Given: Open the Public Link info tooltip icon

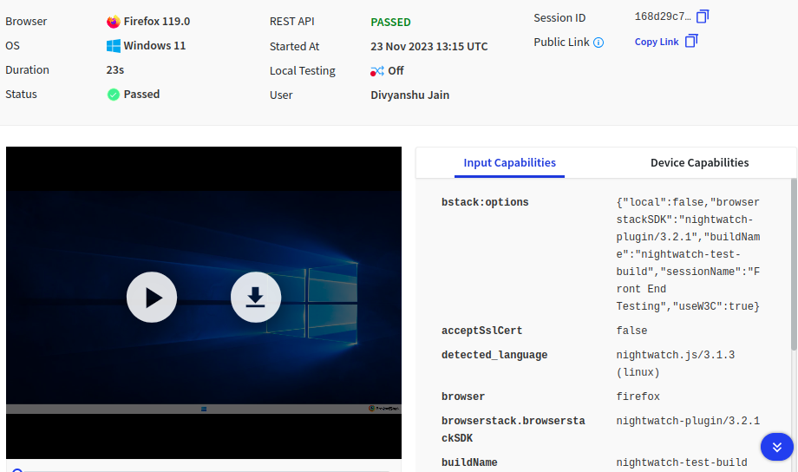Looking at the screenshot, I should click(x=598, y=43).
